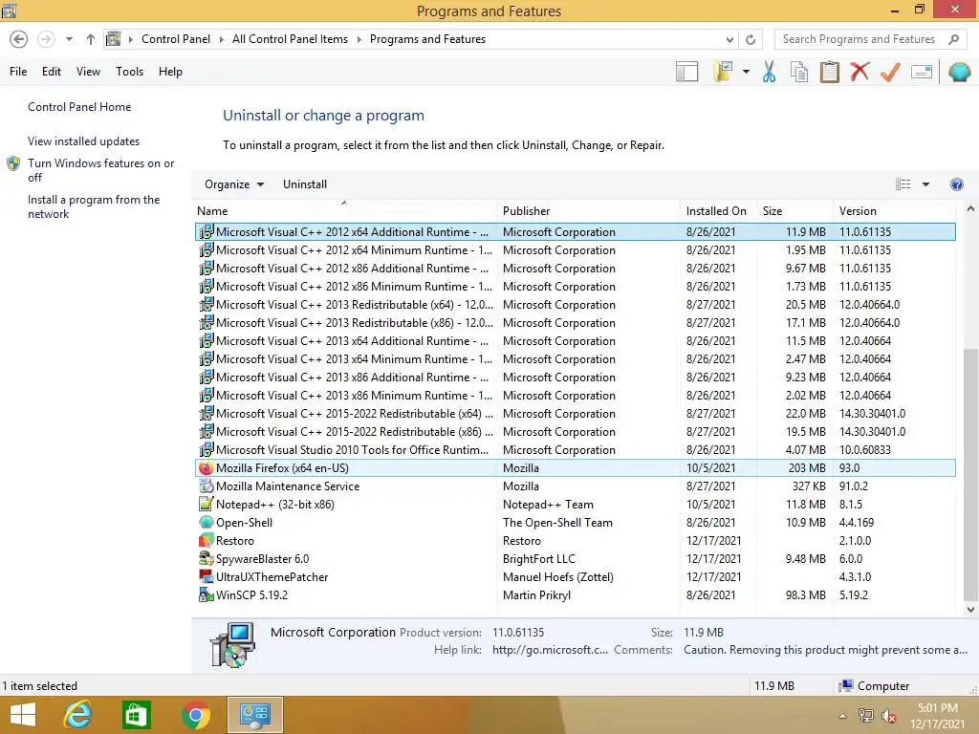Expand chevron after Control Panel breadcrumb
Image resolution: width=979 pixels, height=734 pixels.
point(221,39)
